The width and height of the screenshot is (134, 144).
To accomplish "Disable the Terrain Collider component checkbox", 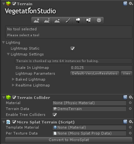I will (x=14, y=98).
